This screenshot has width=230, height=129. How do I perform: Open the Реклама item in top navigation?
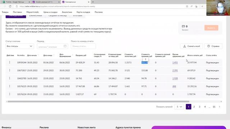98,12
